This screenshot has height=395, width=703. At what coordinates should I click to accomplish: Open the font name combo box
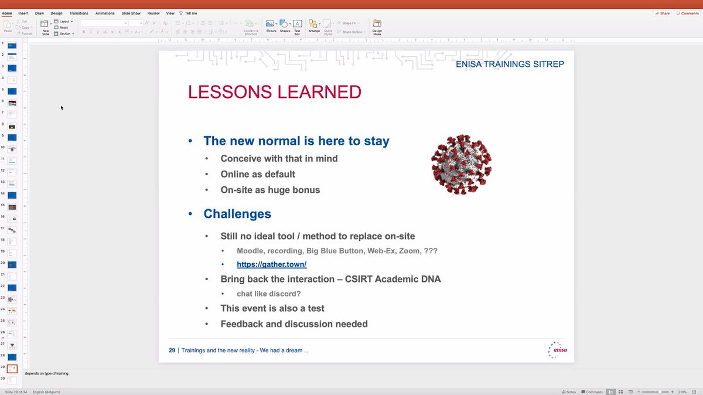point(104,23)
